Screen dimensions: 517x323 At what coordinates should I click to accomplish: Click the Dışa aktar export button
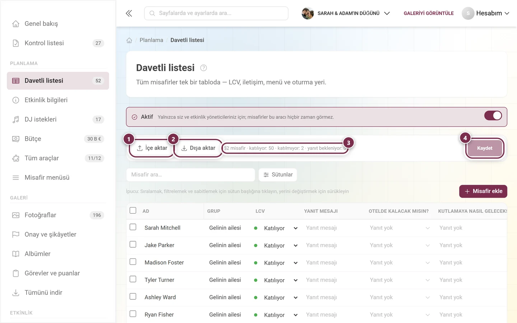coord(198,148)
